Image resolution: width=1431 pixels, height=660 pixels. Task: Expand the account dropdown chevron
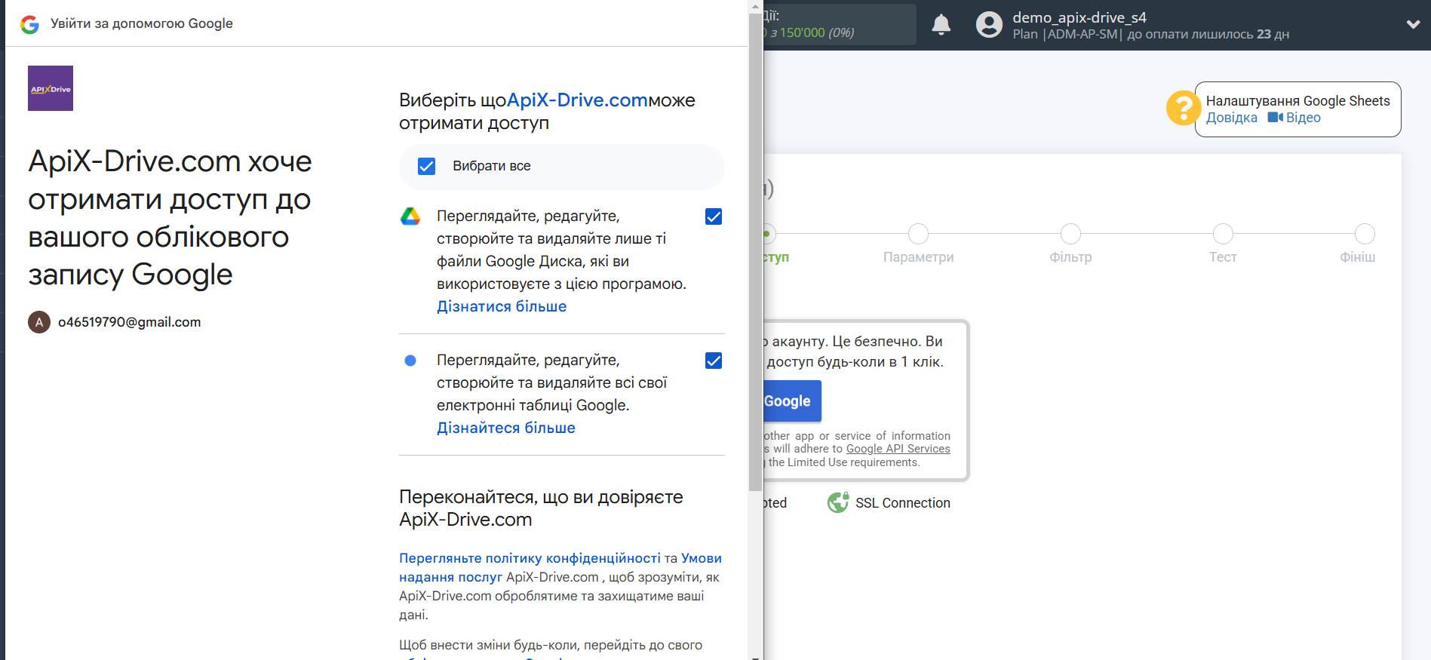click(x=1413, y=24)
